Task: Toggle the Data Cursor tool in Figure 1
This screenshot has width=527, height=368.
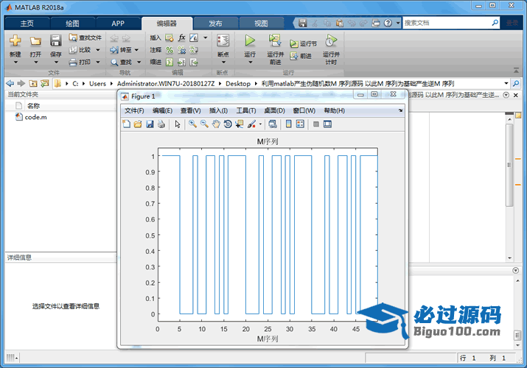Action: click(240, 124)
